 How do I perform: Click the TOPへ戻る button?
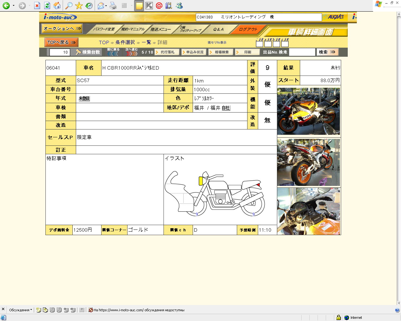61,42
